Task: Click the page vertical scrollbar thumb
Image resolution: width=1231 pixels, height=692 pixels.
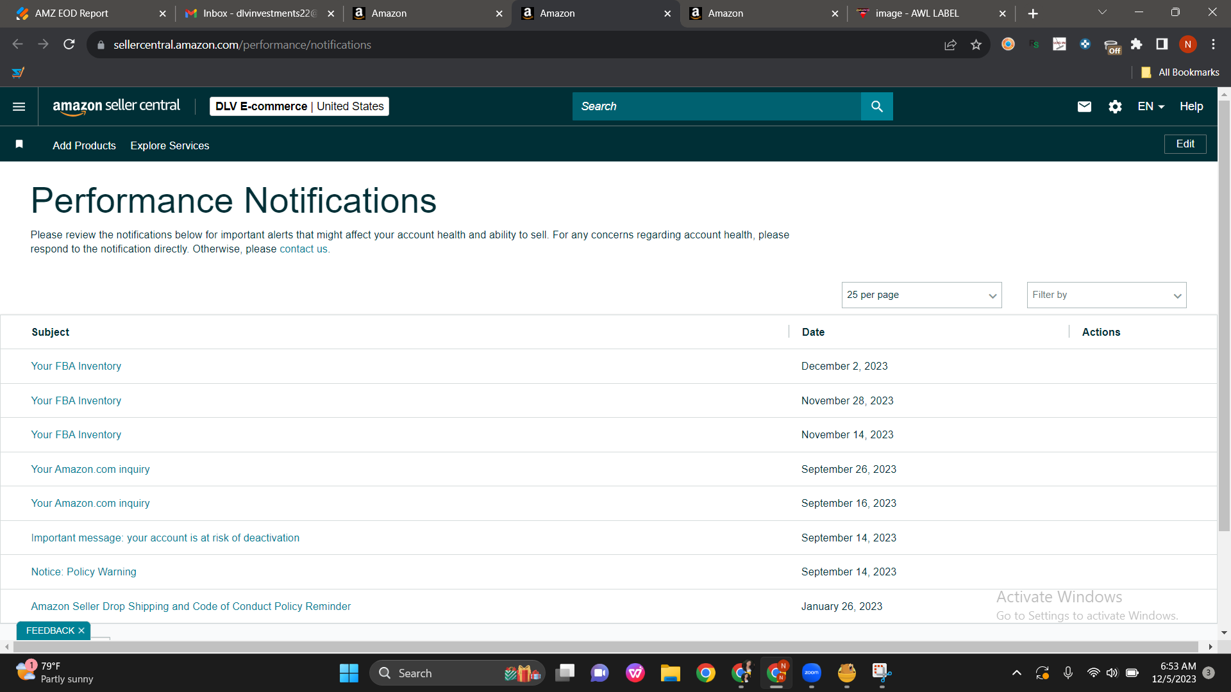Action: point(1224,315)
